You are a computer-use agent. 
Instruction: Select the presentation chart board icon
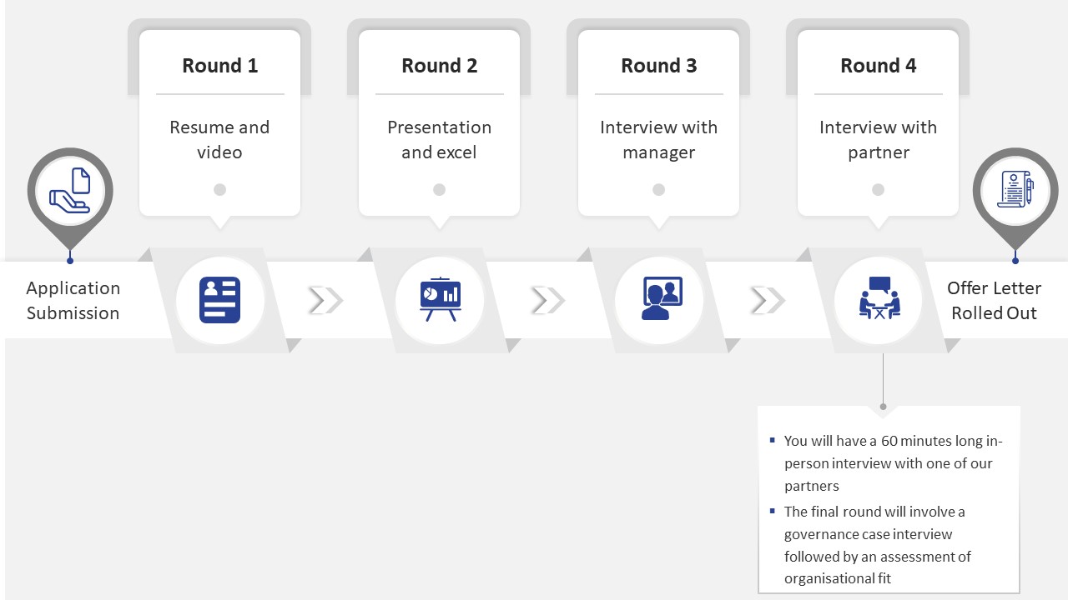(440, 300)
